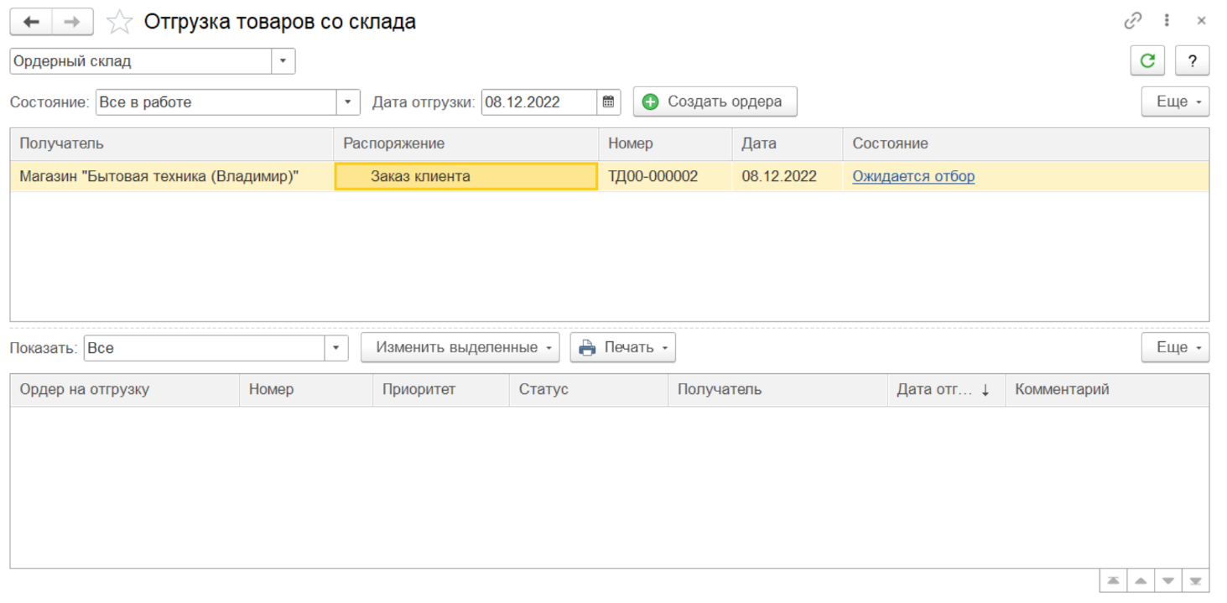
Task: Expand the Показать filter dropdown
Action: pyautogui.click(x=336, y=348)
